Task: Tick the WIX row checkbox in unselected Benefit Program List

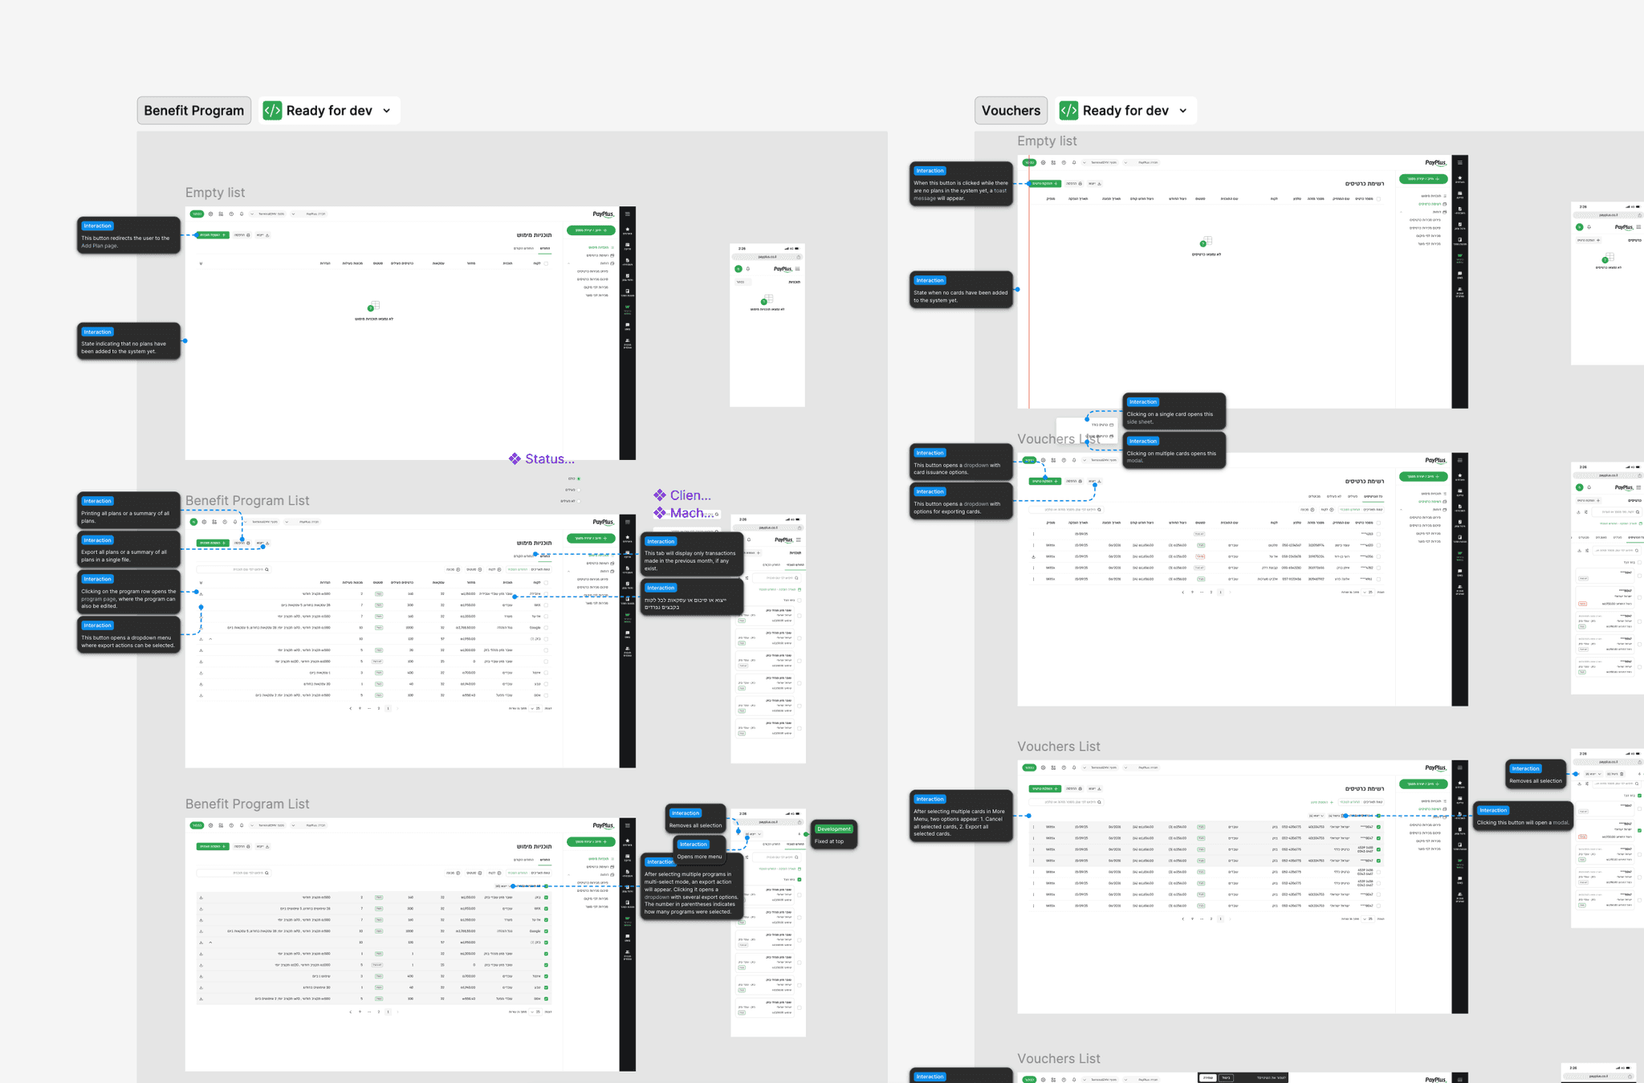Action: coord(546,605)
